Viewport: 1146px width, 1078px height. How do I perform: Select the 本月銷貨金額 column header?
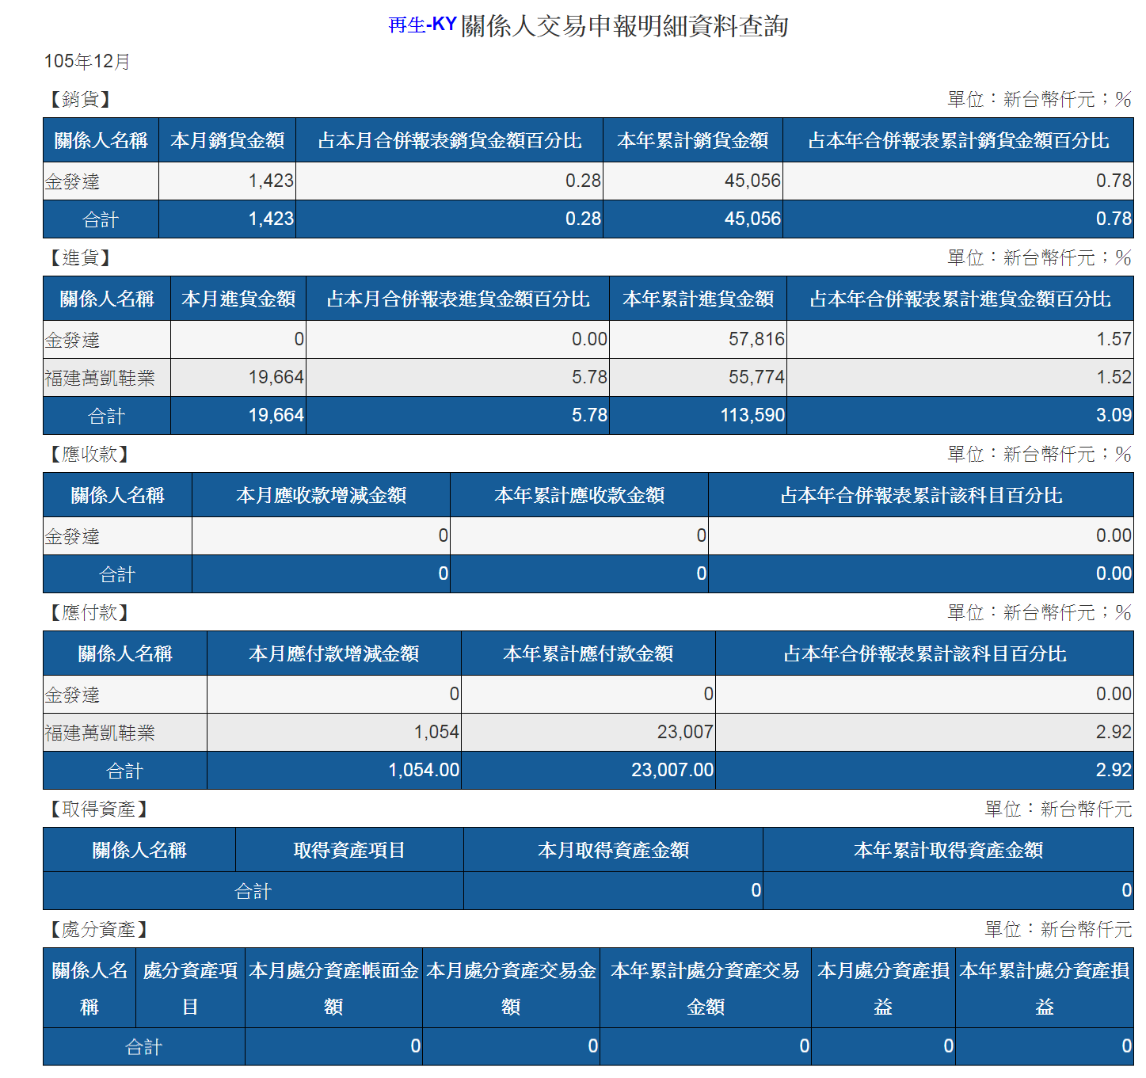pyautogui.click(x=227, y=140)
